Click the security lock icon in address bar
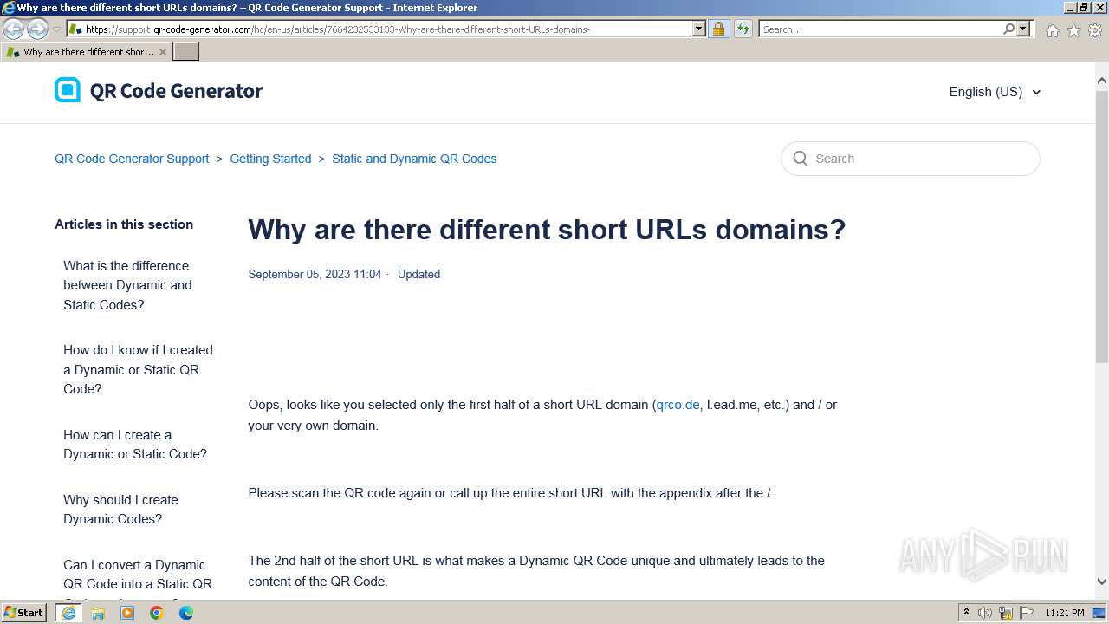This screenshot has width=1109, height=624. [x=718, y=29]
